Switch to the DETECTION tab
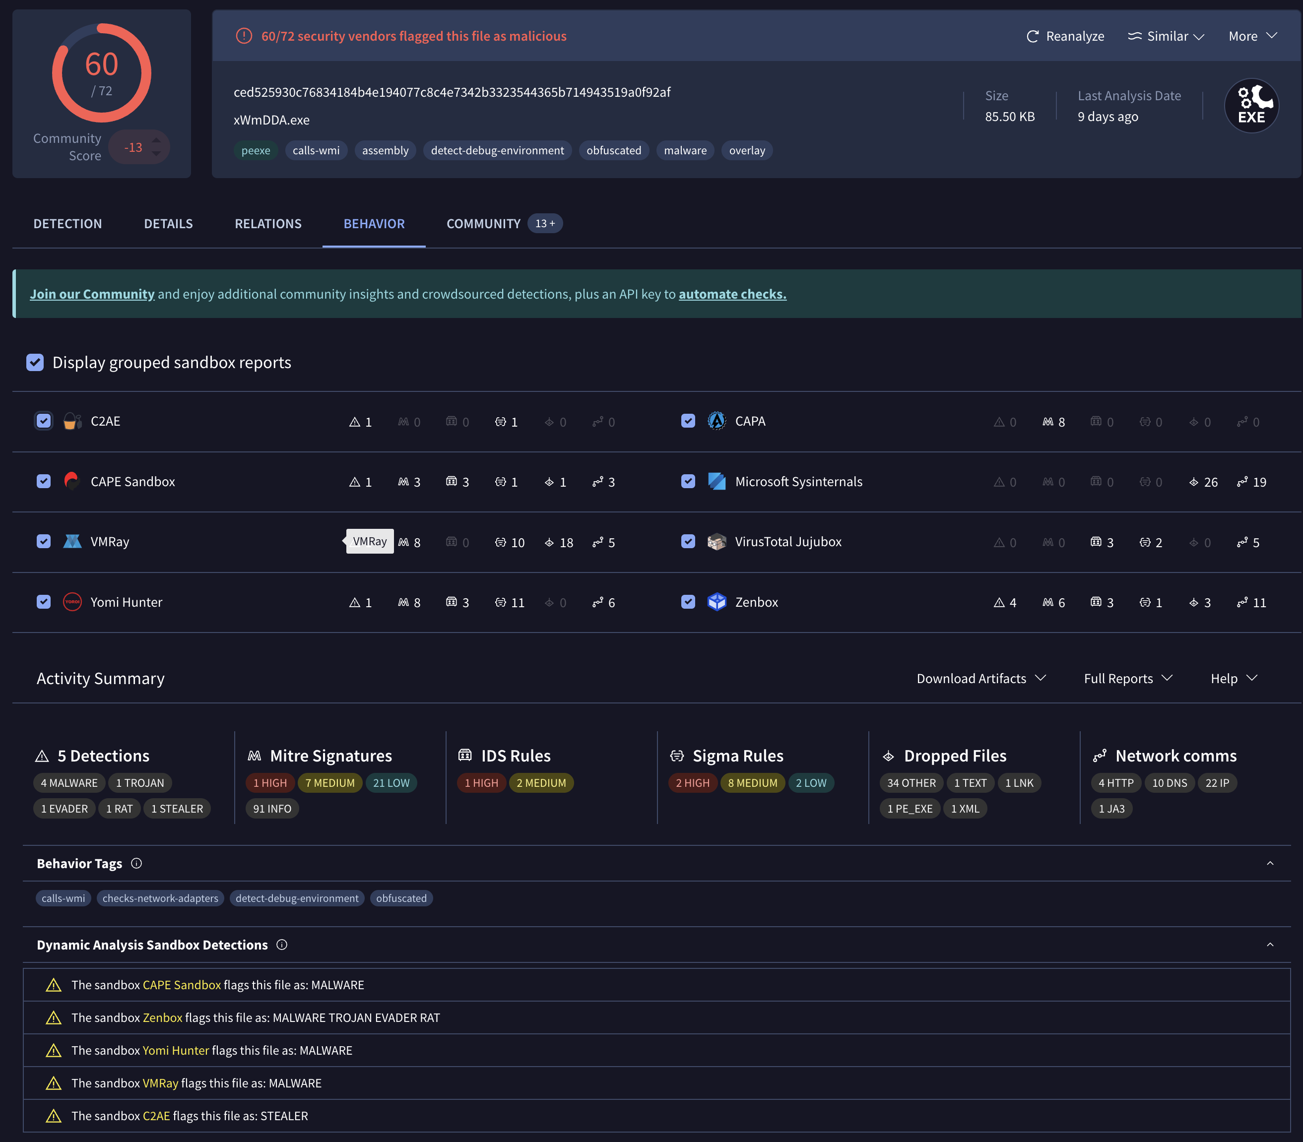1303x1142 pixels. tap(67, 224)
